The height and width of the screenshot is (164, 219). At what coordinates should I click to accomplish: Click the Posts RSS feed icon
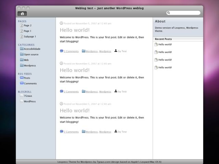[x=22, y=78]
